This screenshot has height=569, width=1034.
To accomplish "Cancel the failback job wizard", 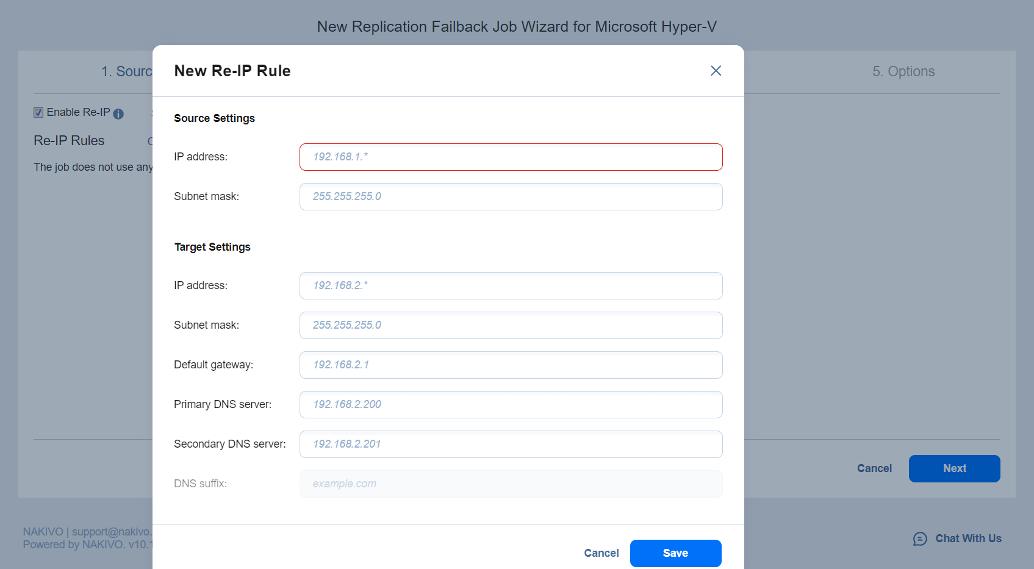I will click(x=874, y=468).
